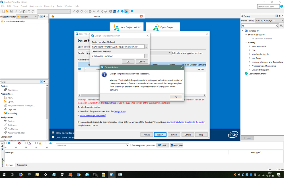Open the Processing menu
This screenshot has height=178, width=284.
[49, 6]
